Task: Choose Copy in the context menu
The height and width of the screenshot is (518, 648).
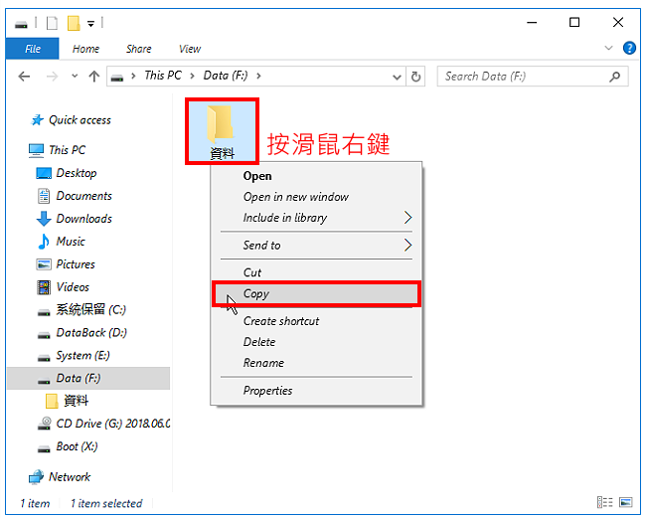Action: coord(316,294)
